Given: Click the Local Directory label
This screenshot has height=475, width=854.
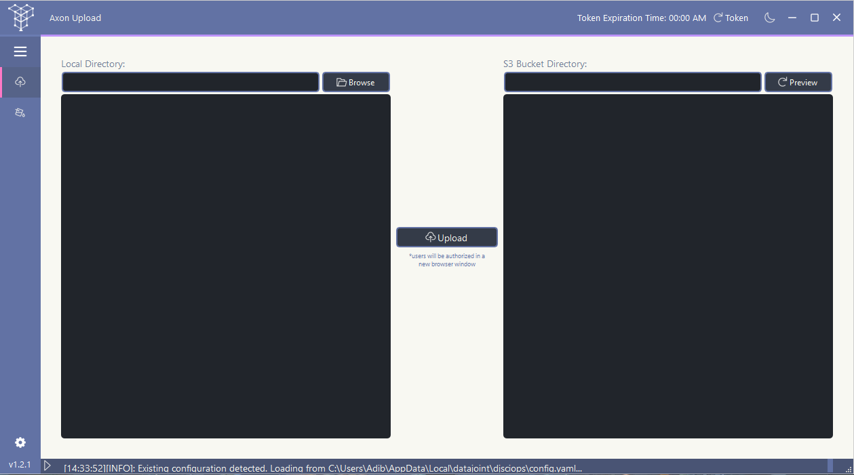Looking at the screenshot, I should 94,64.
